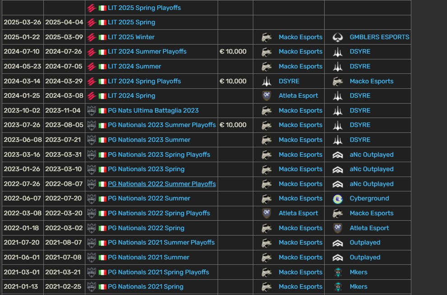447x295 pixels.
Task: Click Atleta Esport logo in 2022 Spring Playoffs row
Action: tap(266, 213)
